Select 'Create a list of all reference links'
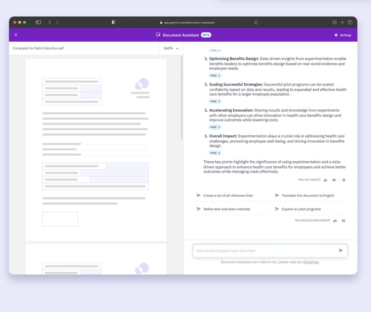 click(228, 196)
